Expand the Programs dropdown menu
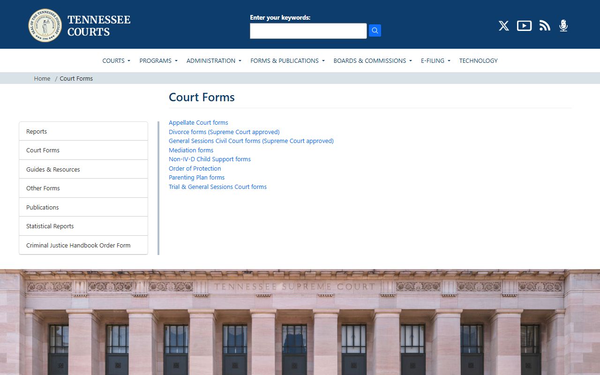This screenshot has height=375, width=600. (x=158, y=60)
